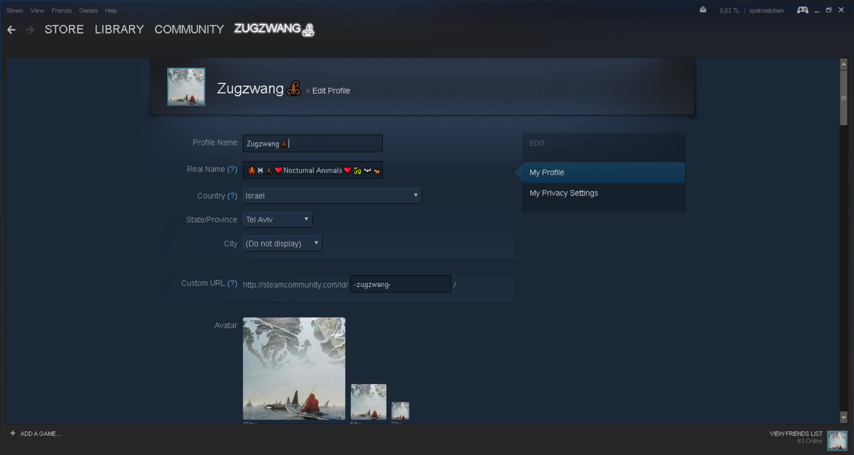Click the Custom URL help question mark
This screenshot has height=455, width=854.
[232, 283]
